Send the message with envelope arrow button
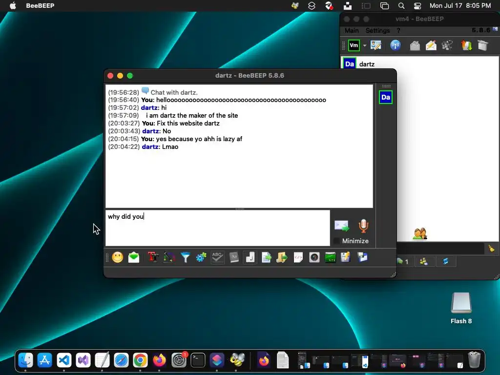This screenshot has height=375, width=500. 342,226
